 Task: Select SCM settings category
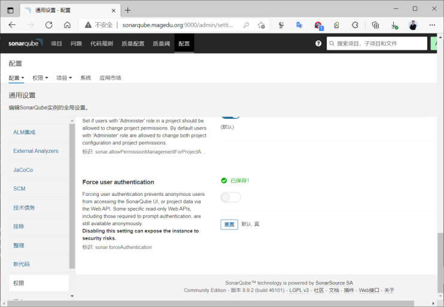point(19,189)
